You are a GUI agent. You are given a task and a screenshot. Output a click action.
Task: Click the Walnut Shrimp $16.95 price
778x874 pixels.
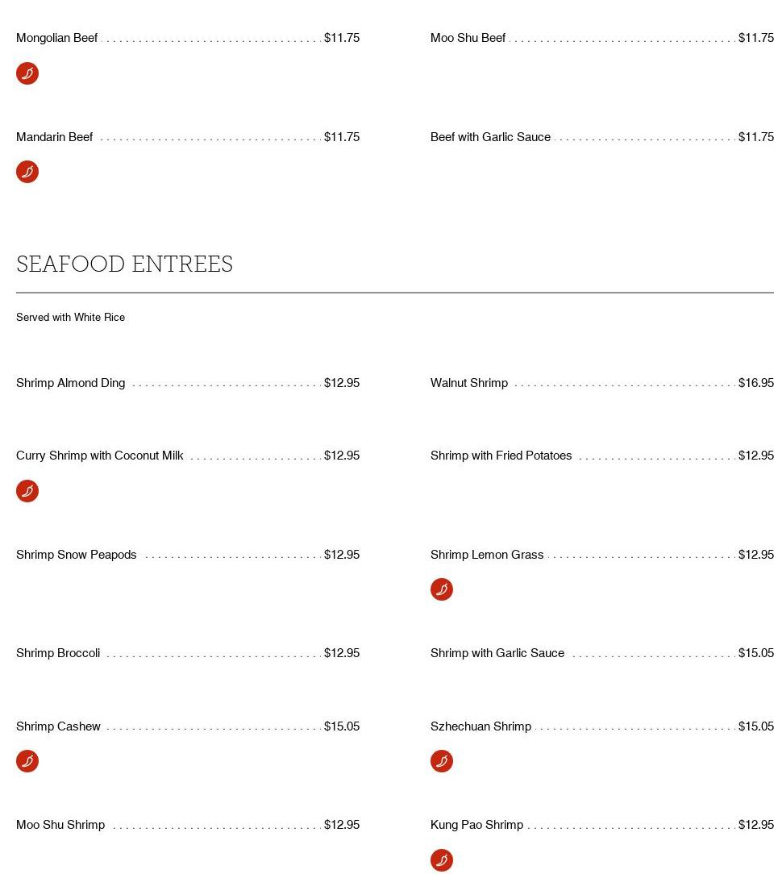tap(755, 383)
